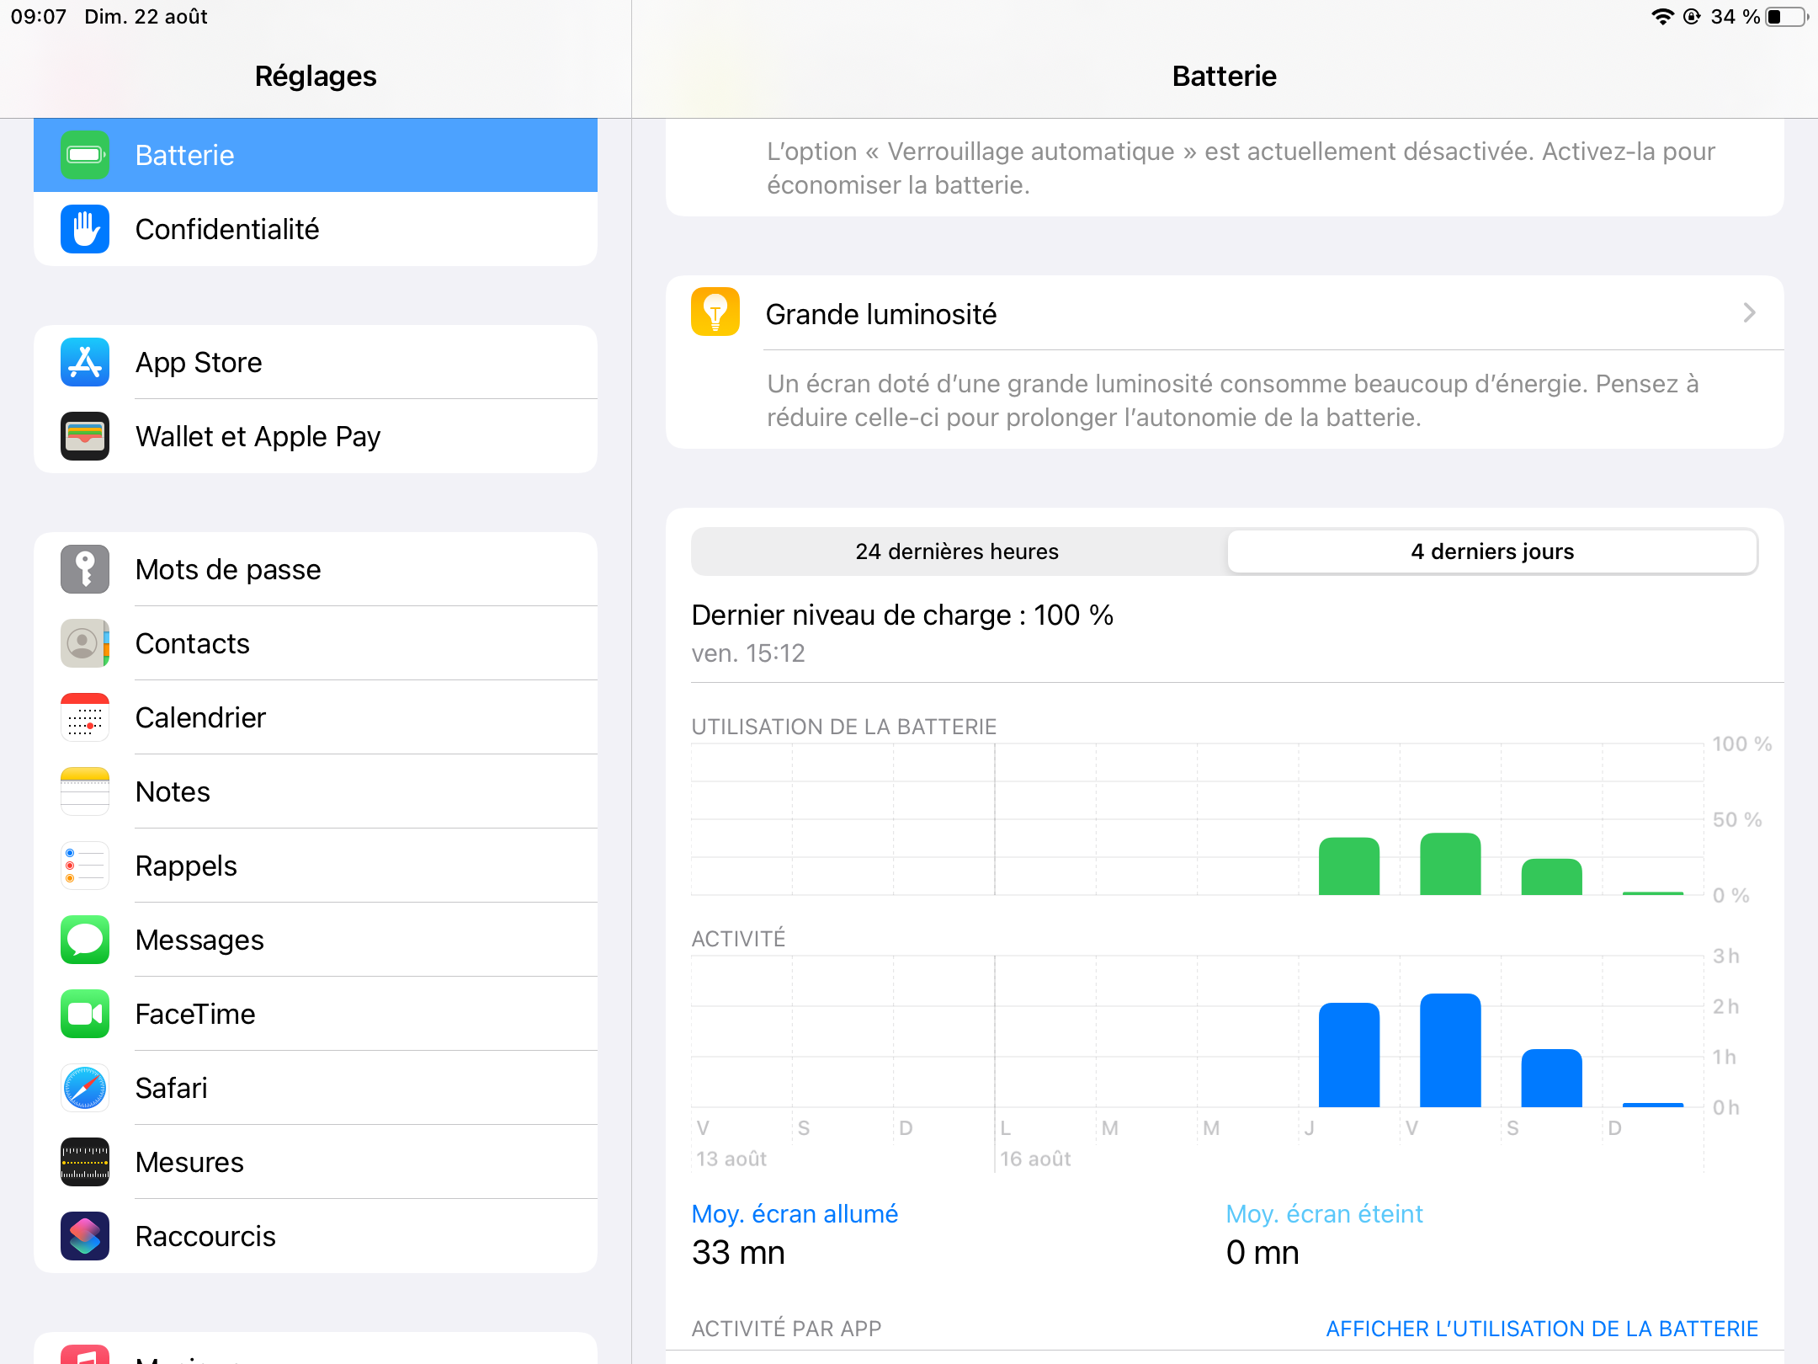The height and width of the screenshot is (1364, 1818).
Task: Select Thursday's green battery usage bar
Action: 1348,867
